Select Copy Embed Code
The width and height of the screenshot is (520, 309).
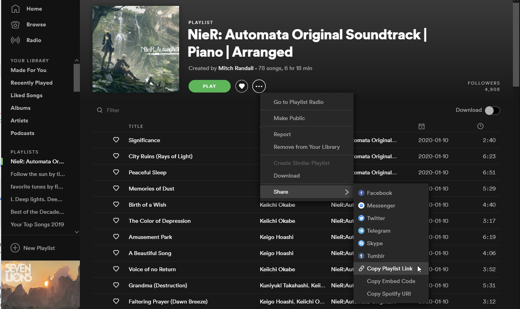[x=391, y=281]
